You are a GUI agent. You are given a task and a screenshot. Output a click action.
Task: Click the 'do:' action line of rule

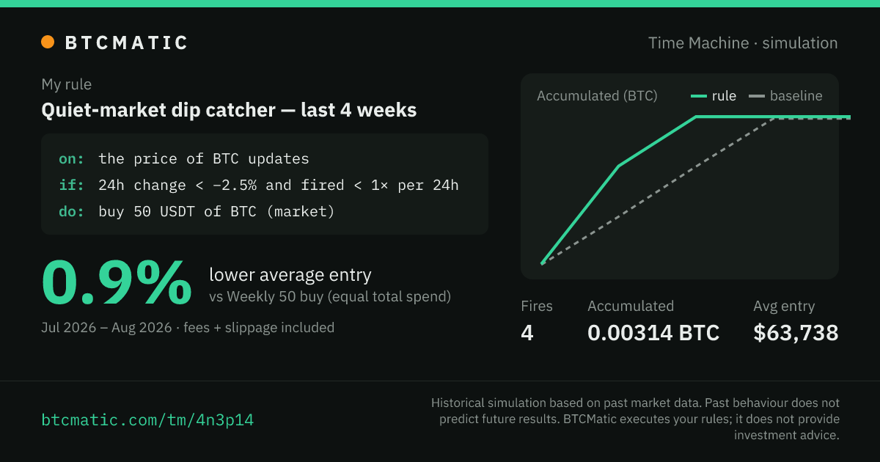tap(197, 212)
